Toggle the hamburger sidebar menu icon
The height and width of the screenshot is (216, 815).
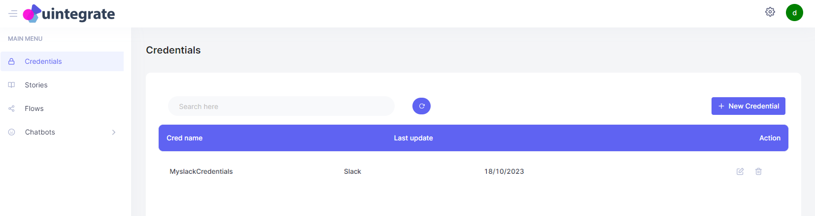[13, 14]
